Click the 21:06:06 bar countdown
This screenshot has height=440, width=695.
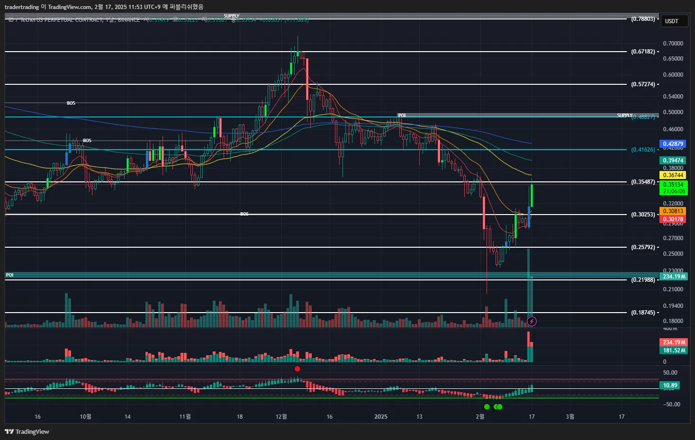[x=673, y=191]
